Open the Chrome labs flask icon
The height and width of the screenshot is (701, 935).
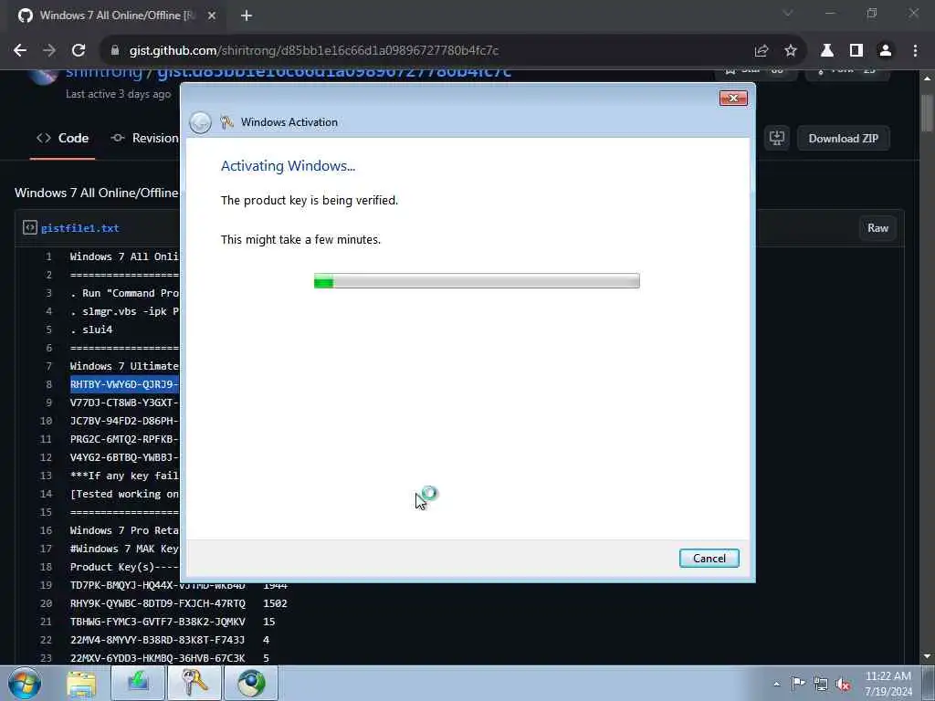point(827,51)
